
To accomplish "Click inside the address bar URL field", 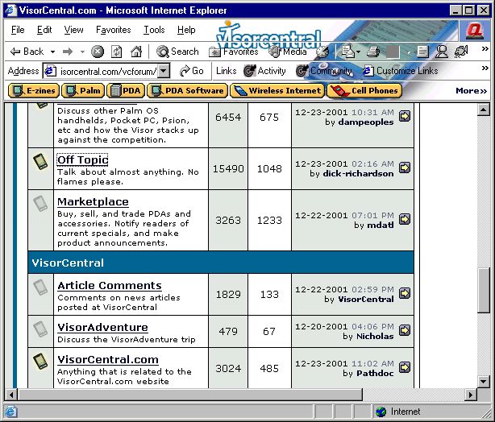I will pos(105,71).
